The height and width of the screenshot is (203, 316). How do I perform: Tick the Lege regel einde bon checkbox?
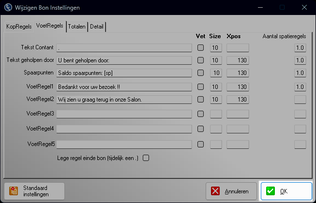point(146,158)
